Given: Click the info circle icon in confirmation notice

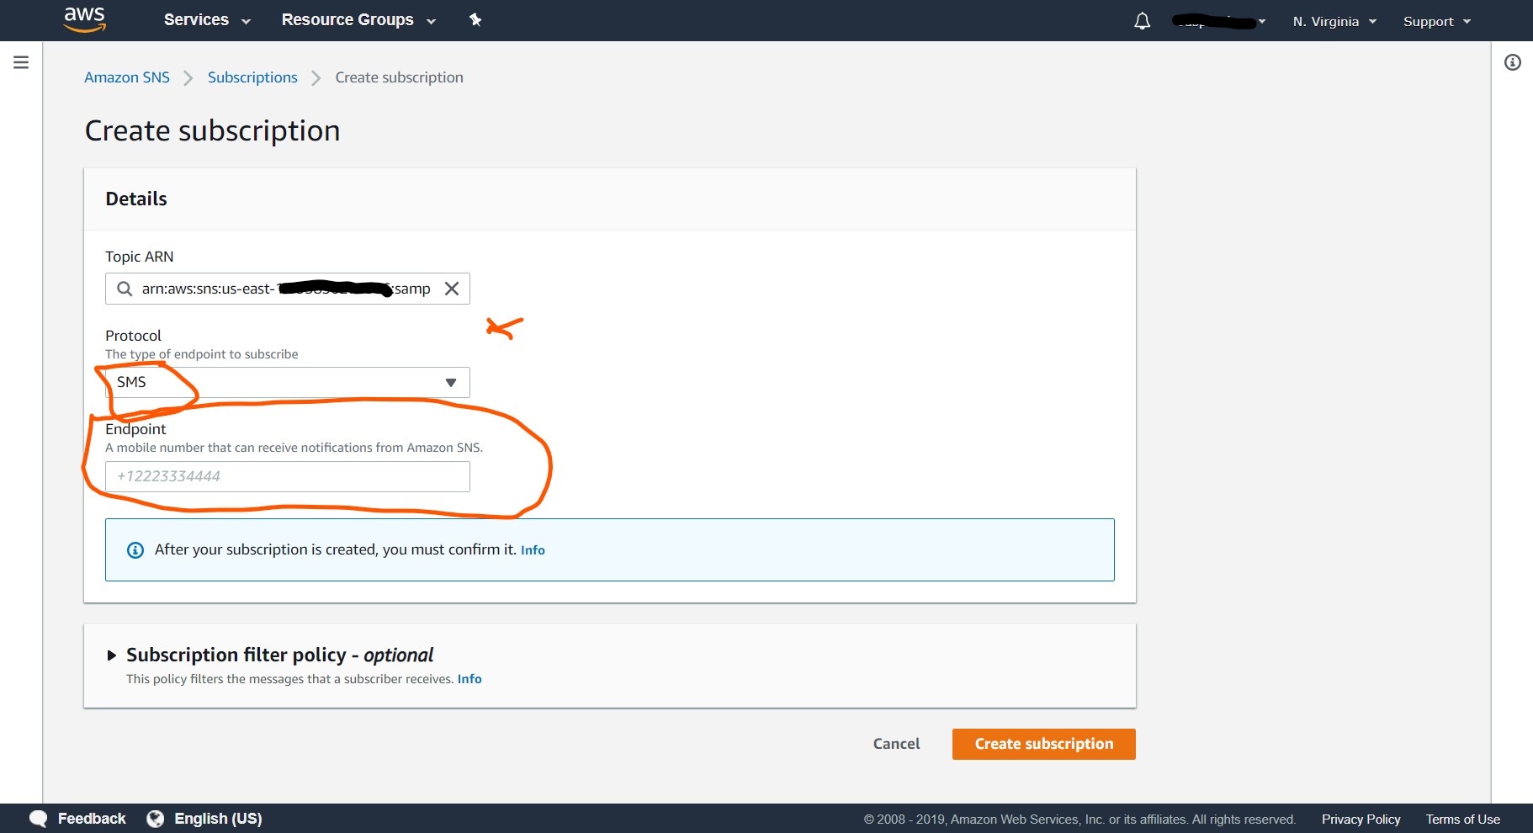Looking at the screenshot, I should click(x=135, y=550).
